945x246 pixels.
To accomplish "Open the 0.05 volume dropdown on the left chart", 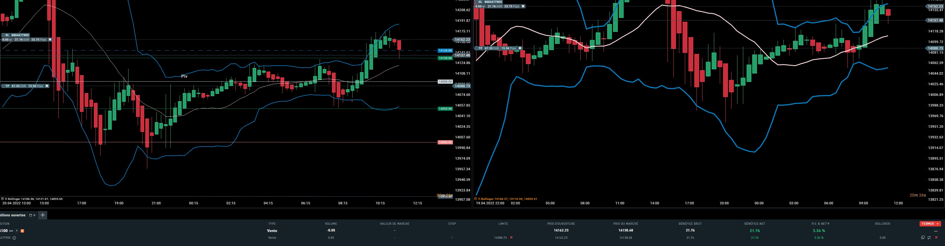I will pyautogui.click(x=7, y=40).
